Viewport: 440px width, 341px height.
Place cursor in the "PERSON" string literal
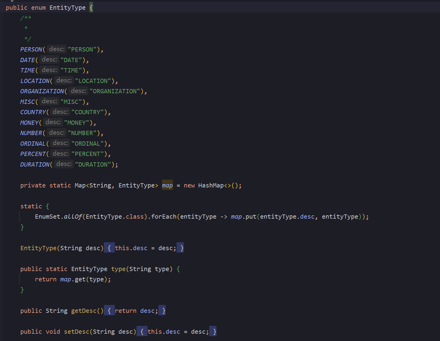(x=82, y=49)
